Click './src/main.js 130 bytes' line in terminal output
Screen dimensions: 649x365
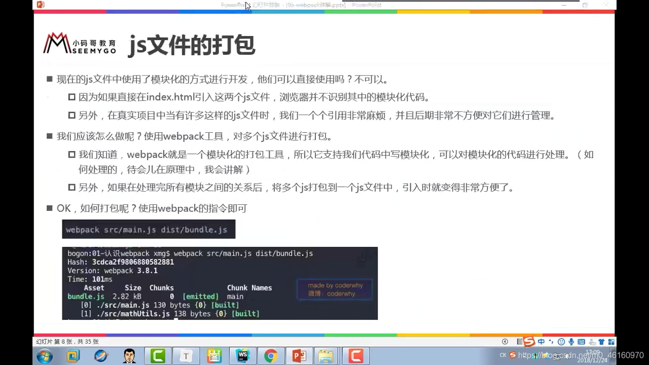pos(160,305)
